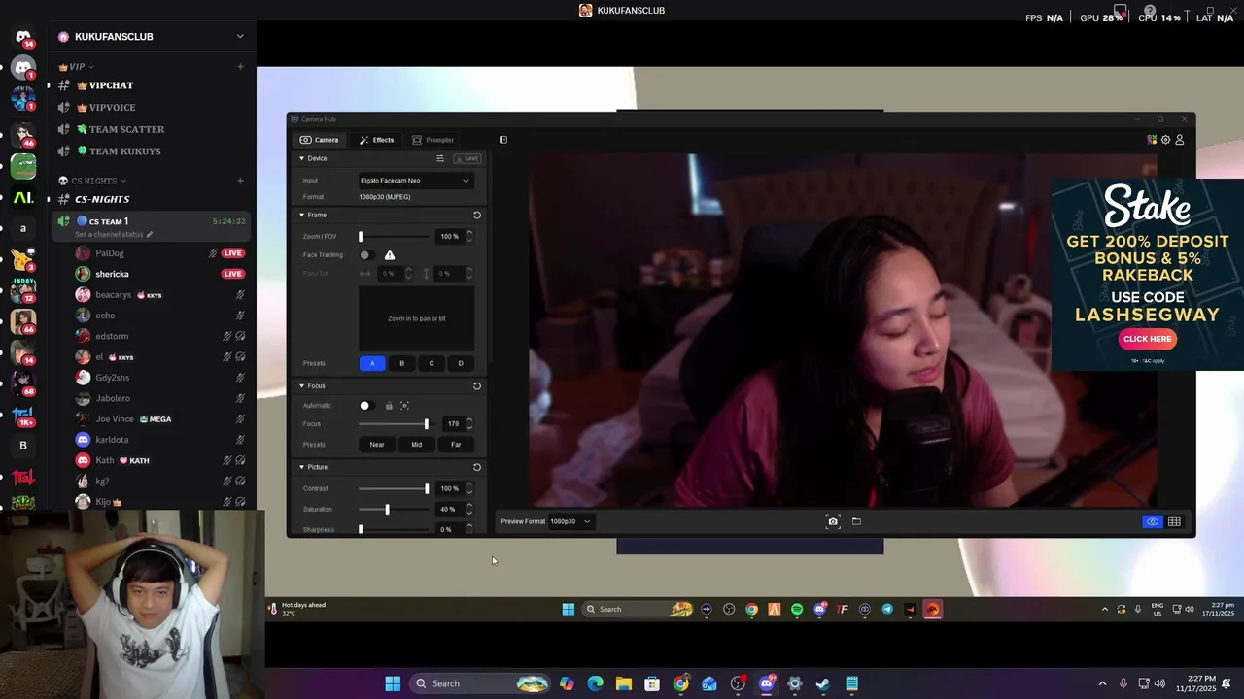
Task: Switch to the Camera tab
Action: [320, 140]
